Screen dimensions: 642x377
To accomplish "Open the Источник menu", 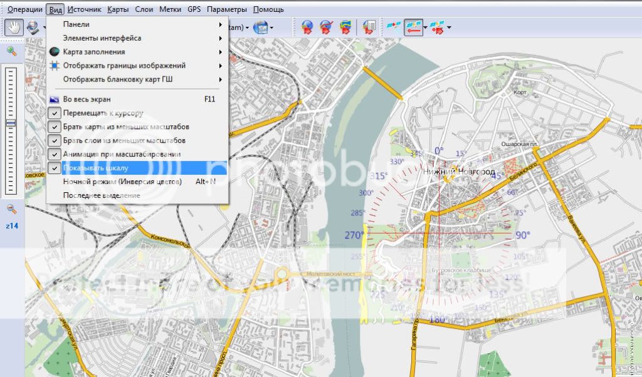I will [x=85, y=9].
